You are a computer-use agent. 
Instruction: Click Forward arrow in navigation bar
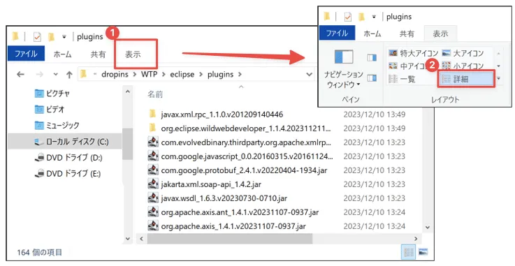point(39,75)
